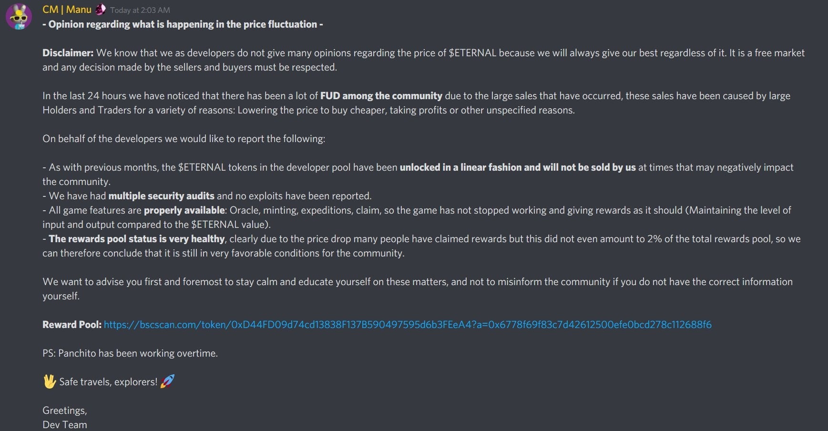
Task: Click the rocket emoji after explorers
Action: (167, 381)
